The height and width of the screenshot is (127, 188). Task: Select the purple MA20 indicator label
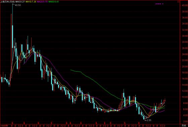tap(42, 2)
